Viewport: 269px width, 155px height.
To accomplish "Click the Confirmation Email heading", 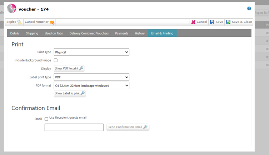I will (36, 108).
